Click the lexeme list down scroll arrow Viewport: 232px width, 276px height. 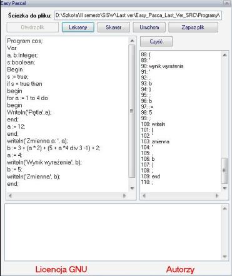pyautogui.click(x=224, y=188)
